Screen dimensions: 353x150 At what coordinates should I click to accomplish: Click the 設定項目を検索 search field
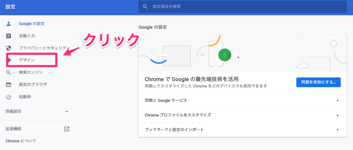point(241,7)
